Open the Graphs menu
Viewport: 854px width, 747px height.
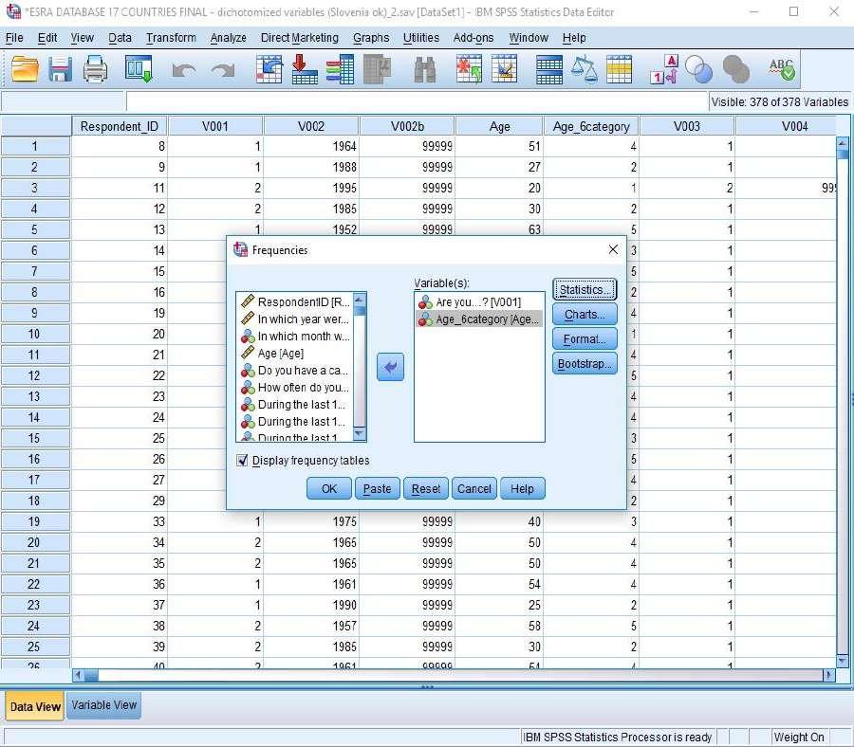click(x=371, y=38)
